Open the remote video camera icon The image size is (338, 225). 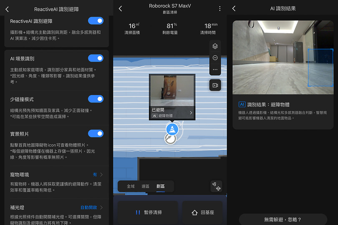click(215, 85)
